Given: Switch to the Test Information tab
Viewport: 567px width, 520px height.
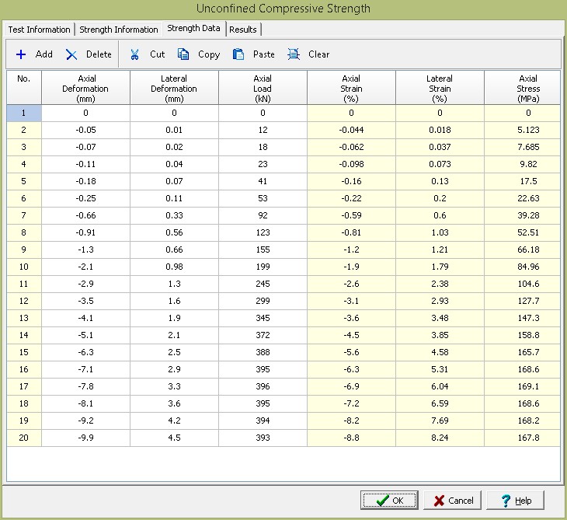Looking at the screenshot, I should coord(39,30).
